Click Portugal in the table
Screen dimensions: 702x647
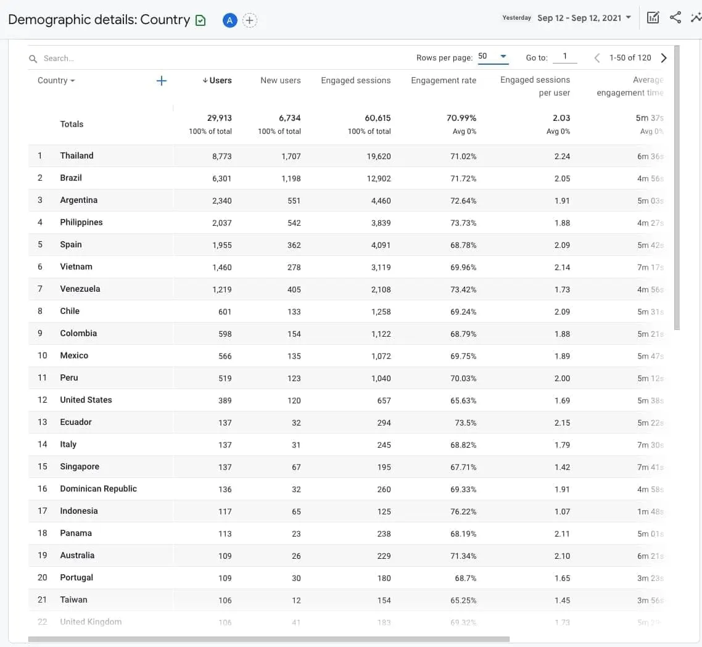76,577
